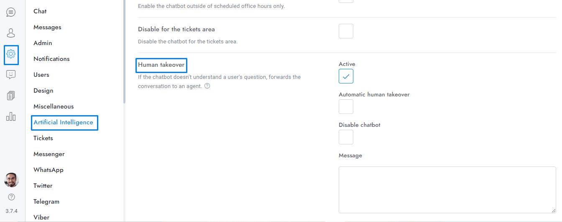
Task: Open the users profile icon
Action: point(11,33)
